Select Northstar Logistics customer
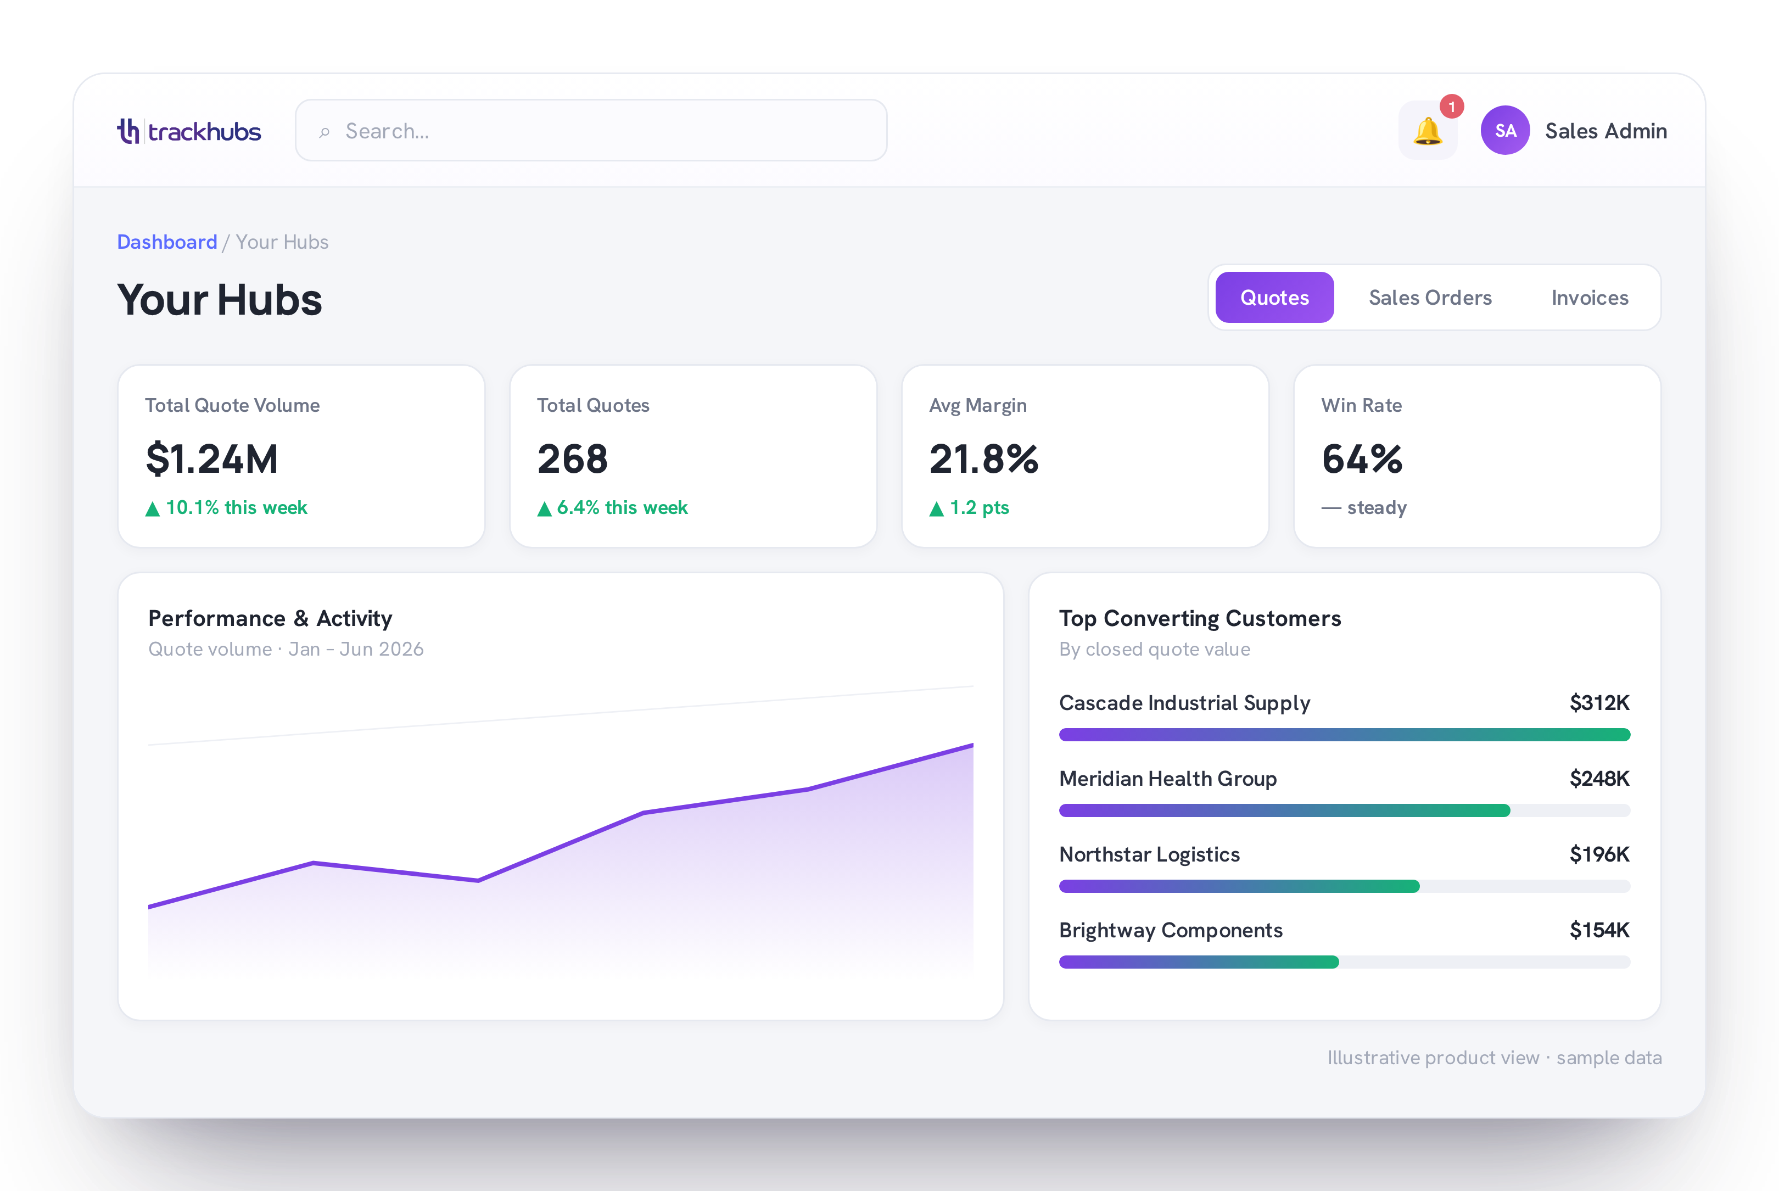 click(x=1149, y=854)
